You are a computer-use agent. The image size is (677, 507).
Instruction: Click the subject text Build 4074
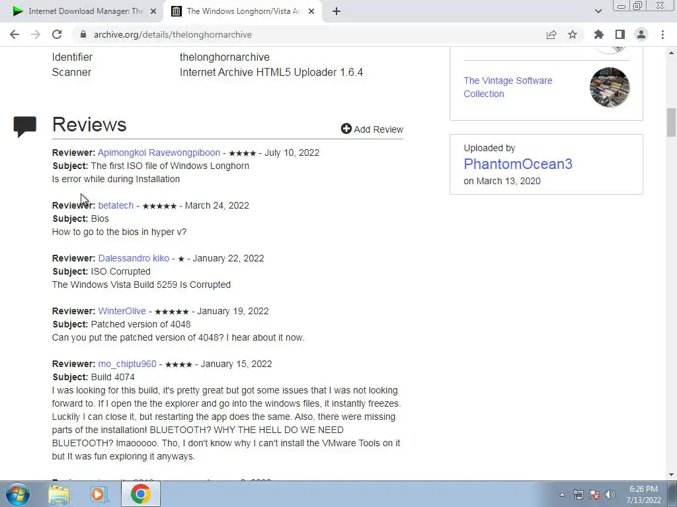pyautogui.click(x=112, y=377)
